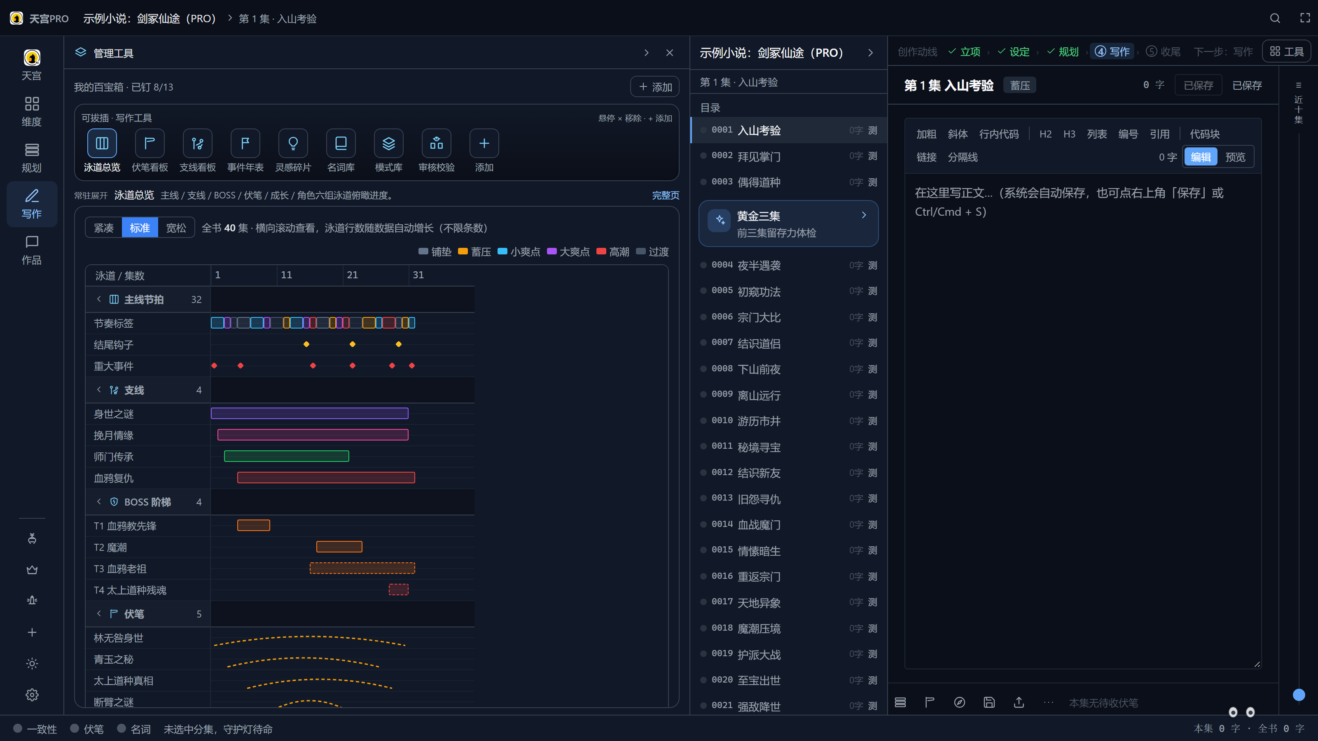The width and height of the screenshot is (1318, 741).
Task: Toggle fullscreen icon in top bar
Action: (x=1305, y=19)
